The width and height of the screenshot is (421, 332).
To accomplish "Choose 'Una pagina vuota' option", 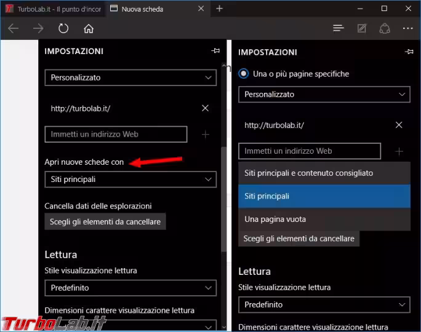I will pyautogui.click(x=324, y=219).
